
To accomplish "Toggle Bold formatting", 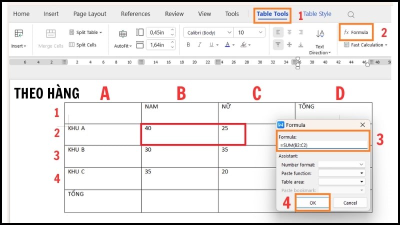I will click(x=188, y=45).
